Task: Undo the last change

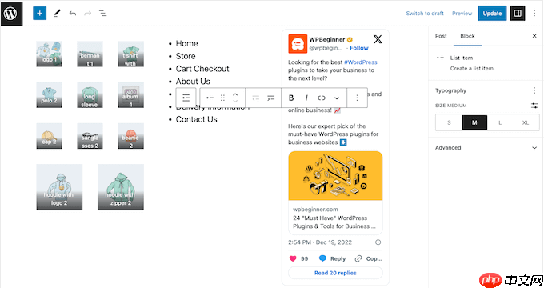Action: click(73, 14)
